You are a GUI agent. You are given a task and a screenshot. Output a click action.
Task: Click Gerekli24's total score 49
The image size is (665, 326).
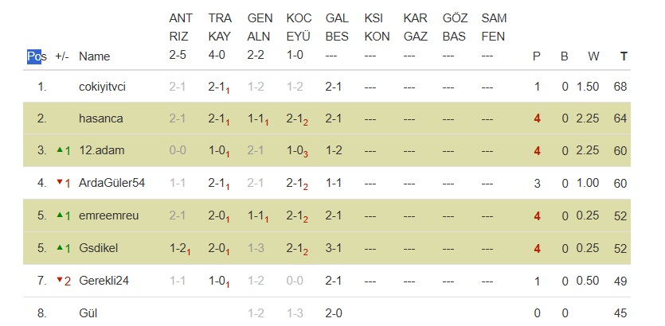pyautogui.click(x=620, y=281)
